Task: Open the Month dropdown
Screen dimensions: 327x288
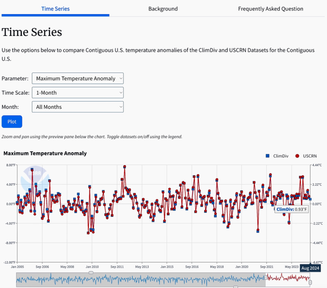Action: coord(78,107)
